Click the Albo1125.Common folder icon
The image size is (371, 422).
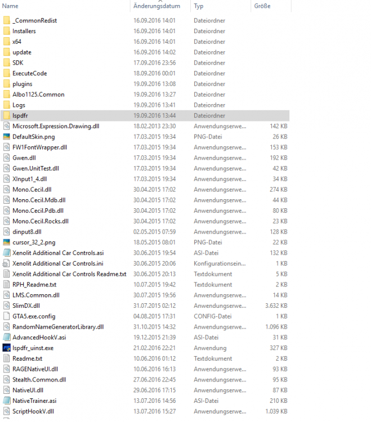pos(7,95)
